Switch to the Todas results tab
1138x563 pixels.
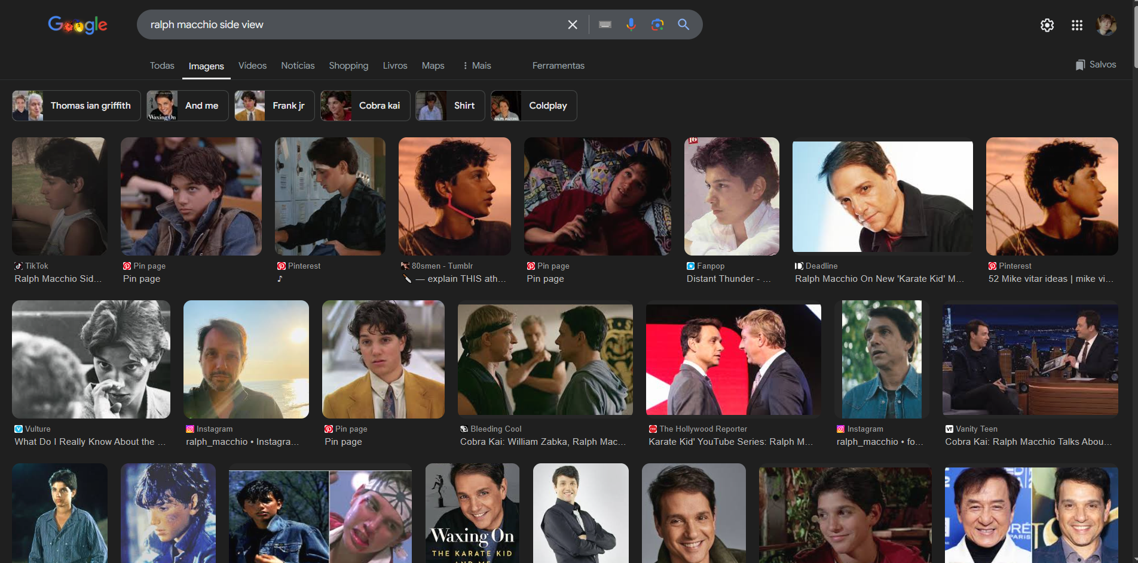click(162, 66)
